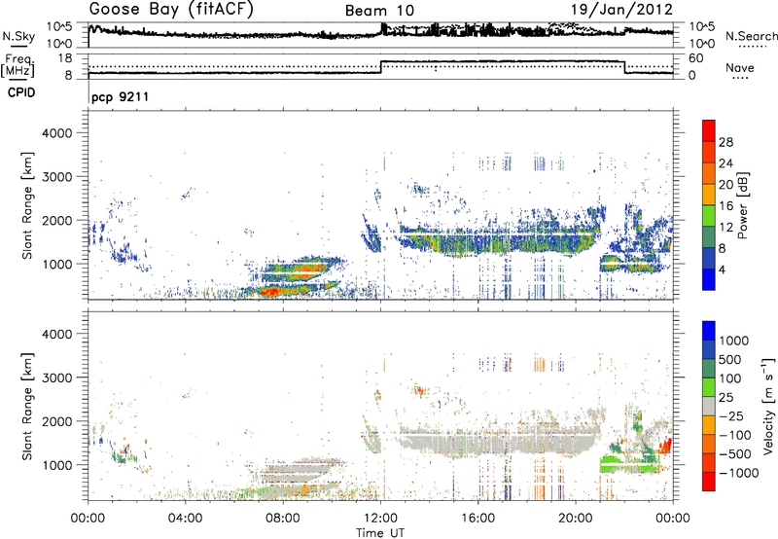Image resolution: width=778 pixels, height=539 pixels.
Task: Pick the light green segment of power colorbar
Action: [709, 216]
